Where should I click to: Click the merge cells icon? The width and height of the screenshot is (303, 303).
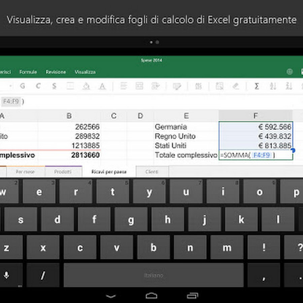[139, 86]
